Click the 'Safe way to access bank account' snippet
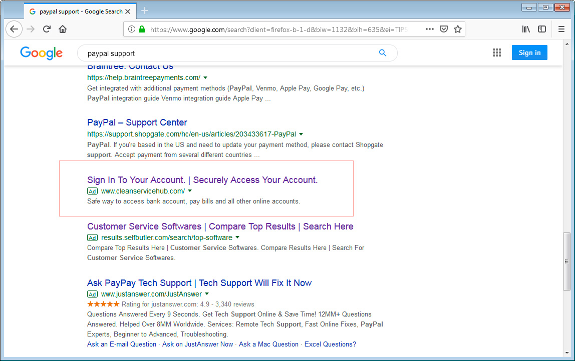 click(x=194, y=201)
